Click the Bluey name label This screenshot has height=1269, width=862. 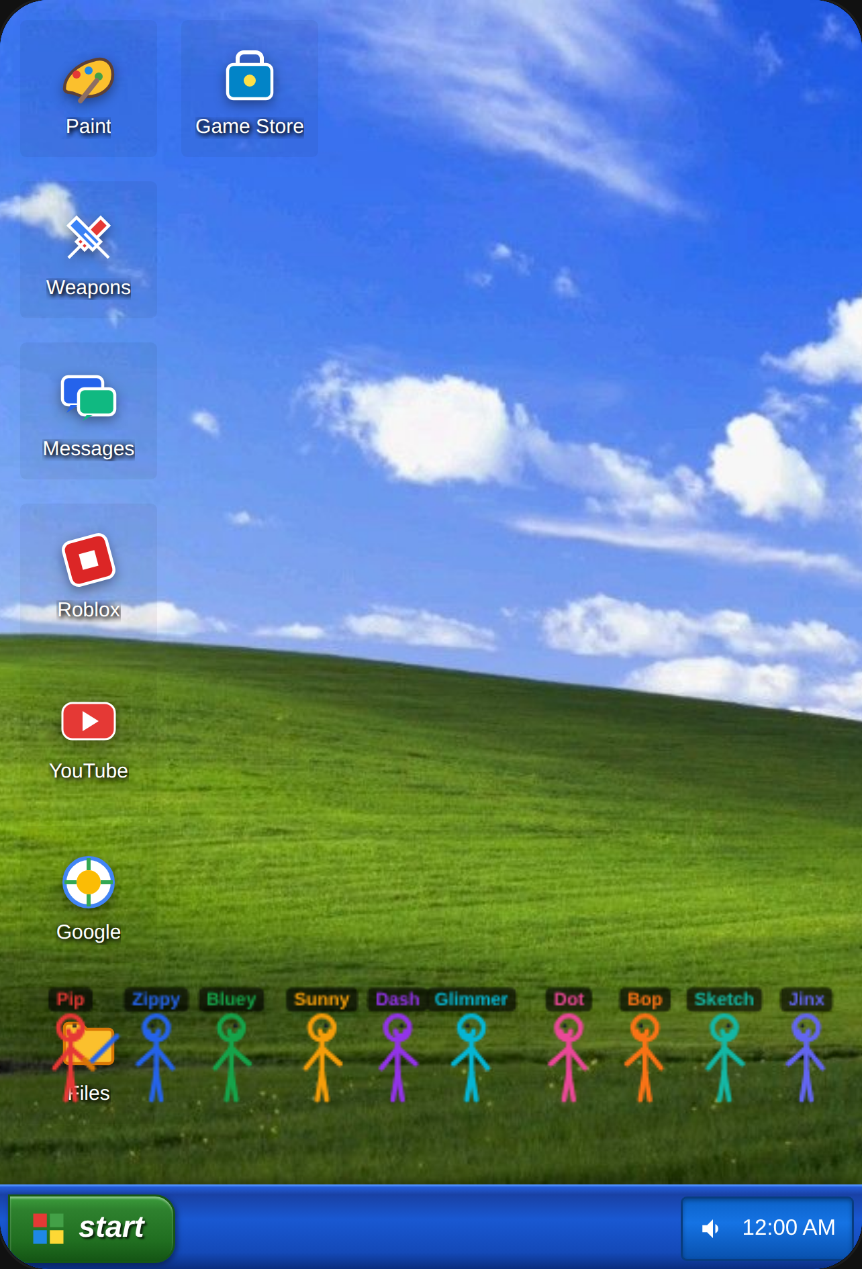point(232,999)
